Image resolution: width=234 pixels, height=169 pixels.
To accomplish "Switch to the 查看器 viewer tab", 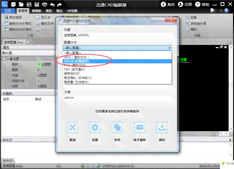I will pyautogui.click(x=23, y=11).
